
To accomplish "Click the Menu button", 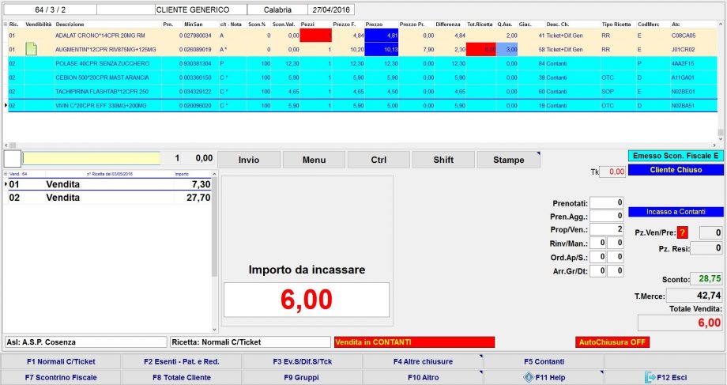I will coord(314,160).
